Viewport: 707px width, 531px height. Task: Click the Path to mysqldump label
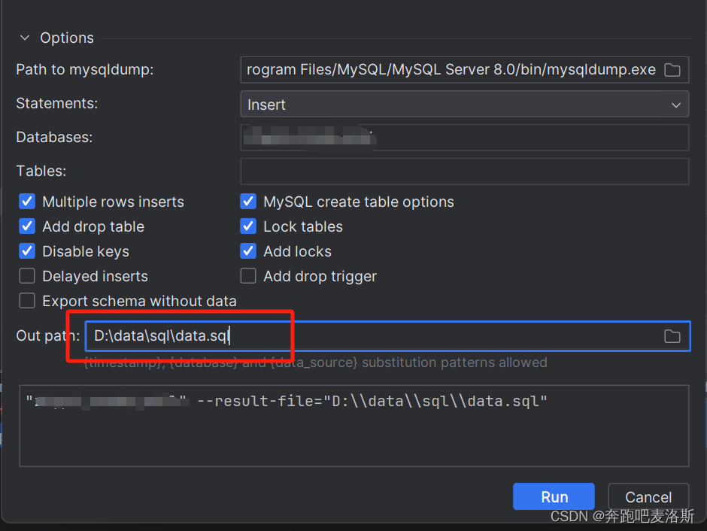[85, 69]
